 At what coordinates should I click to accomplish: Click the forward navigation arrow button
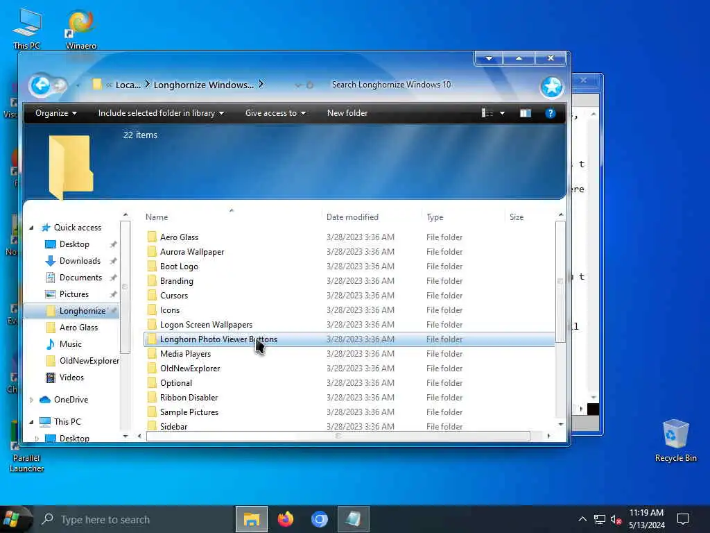60,85
